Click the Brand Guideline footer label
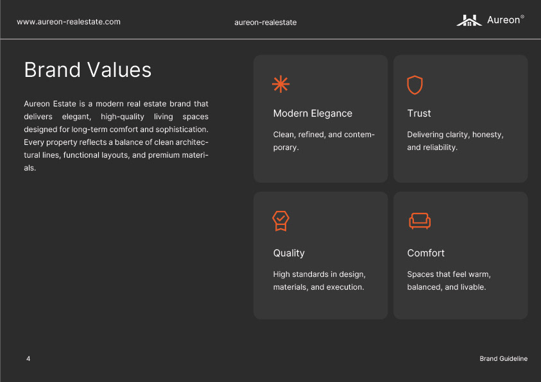 503,359
